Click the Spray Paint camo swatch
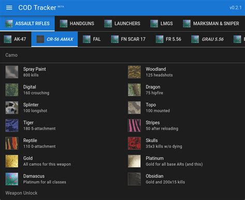 (12, 72)
